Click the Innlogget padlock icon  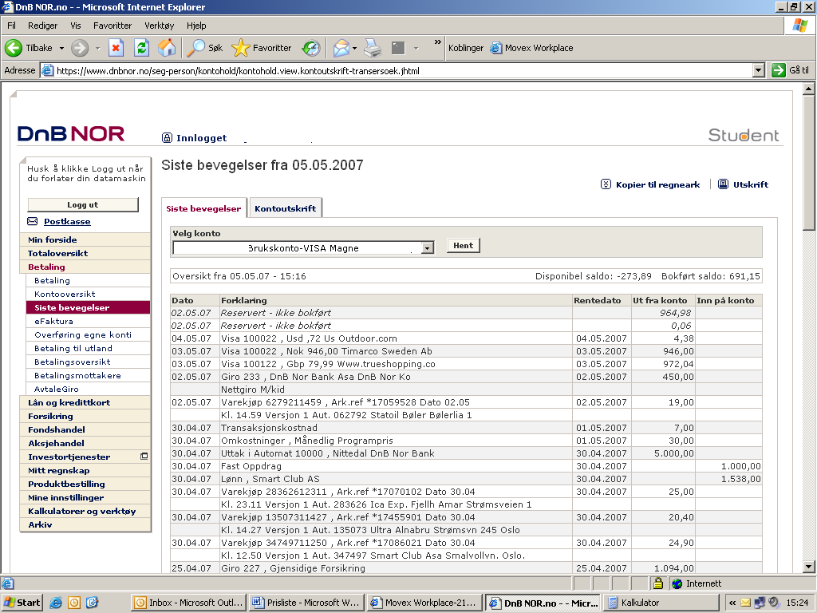[167, 137]
